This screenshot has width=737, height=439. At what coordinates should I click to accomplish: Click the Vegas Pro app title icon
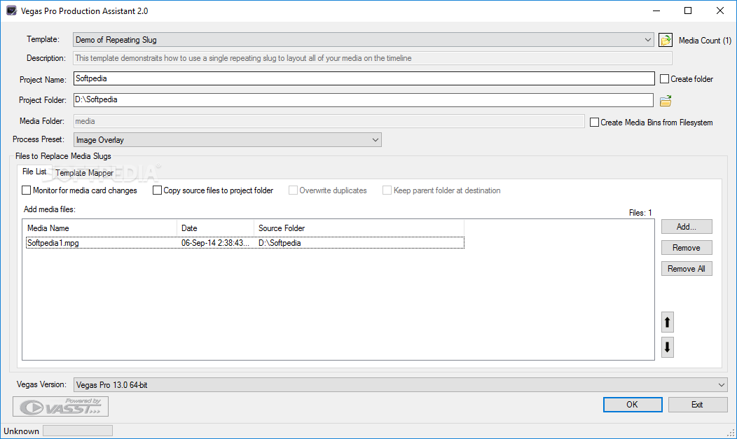(x=11, y=11)
